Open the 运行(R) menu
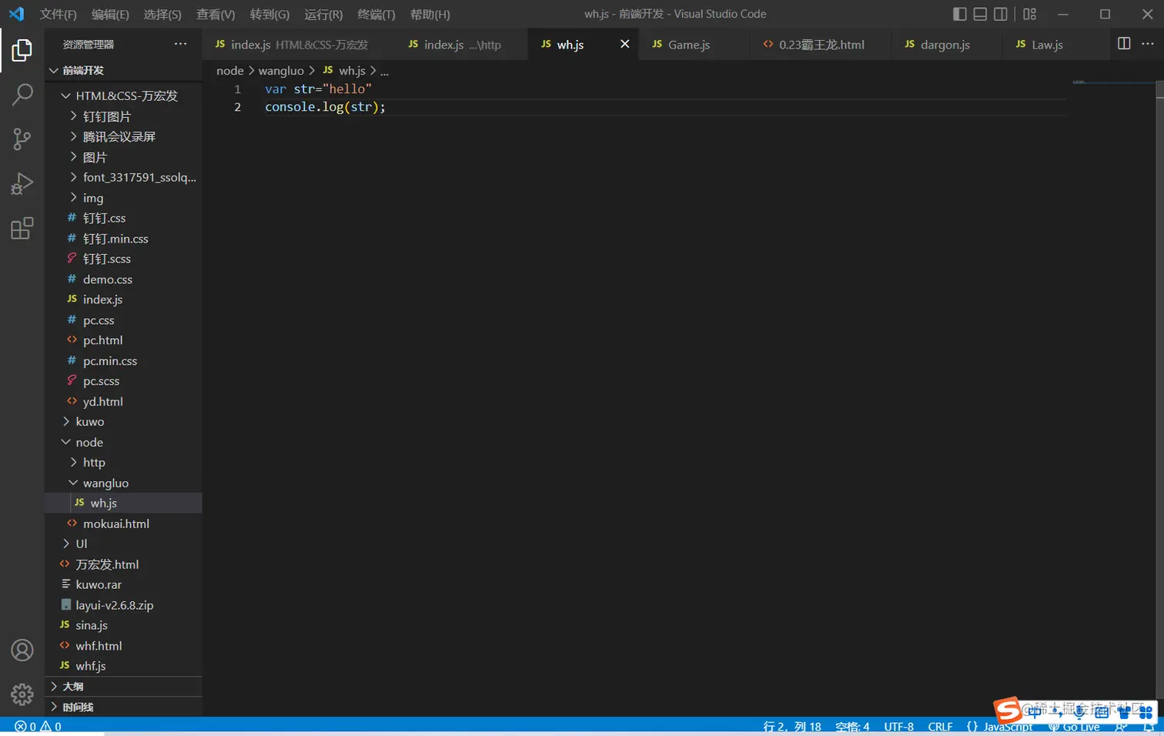1164x736 pixels. (323, 14)
